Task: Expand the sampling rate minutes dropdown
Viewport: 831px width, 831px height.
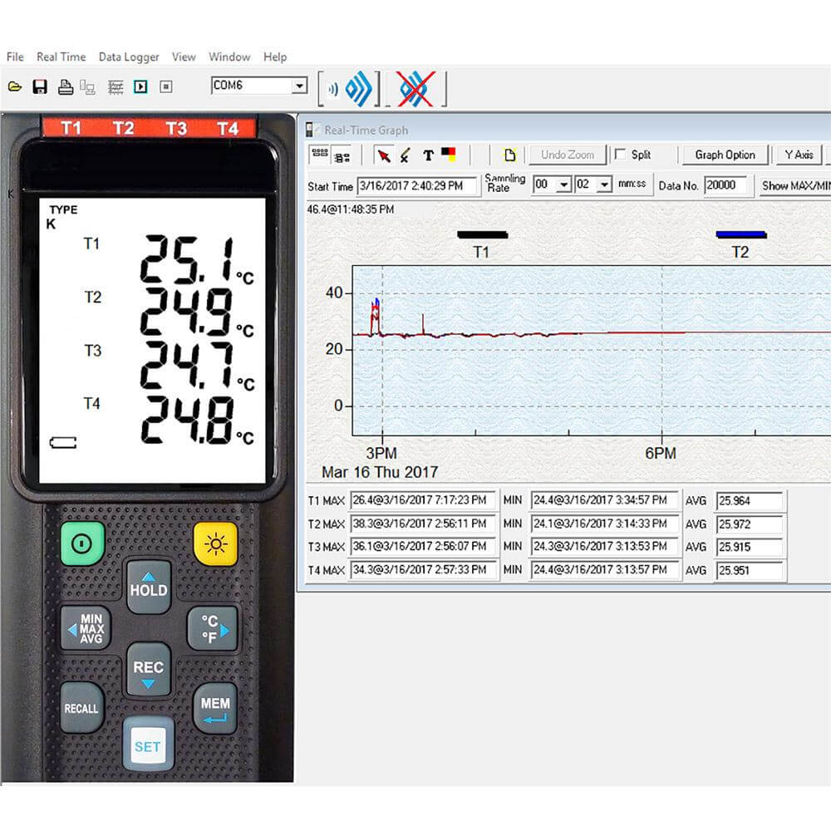Action: (564, 184)
